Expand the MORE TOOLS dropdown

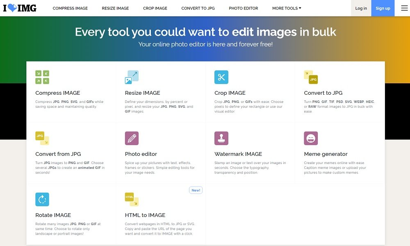pos(287,8)
